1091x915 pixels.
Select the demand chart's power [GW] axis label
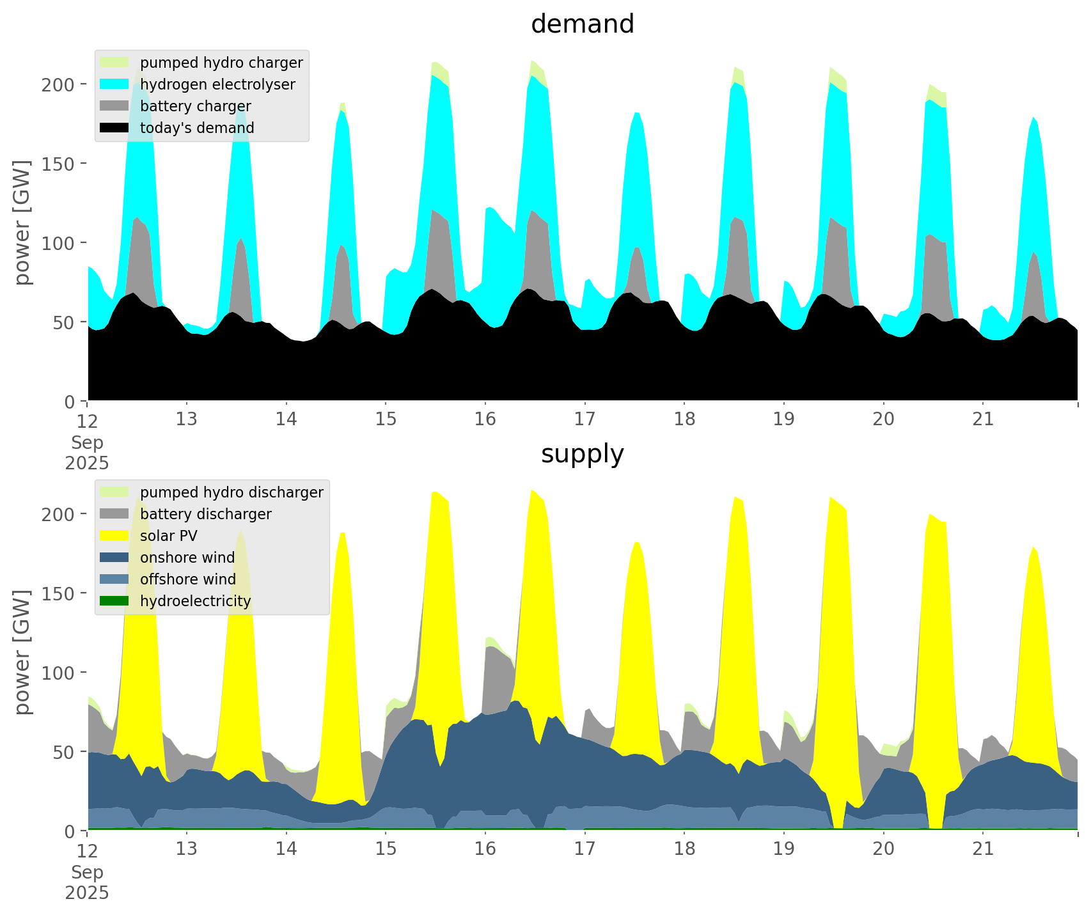pyautogui.click(x=22, y=223)
